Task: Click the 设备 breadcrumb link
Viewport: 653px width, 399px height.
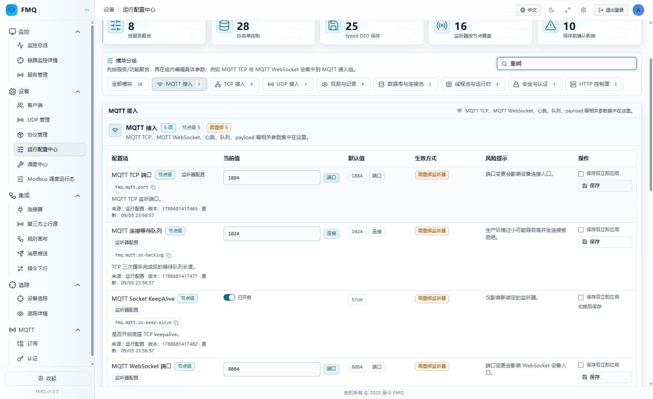Action: click(x=109, y=10)
